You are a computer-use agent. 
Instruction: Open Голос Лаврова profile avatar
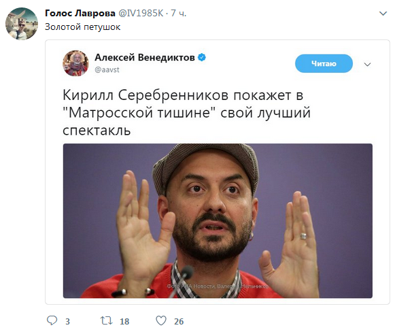[22, 23]
